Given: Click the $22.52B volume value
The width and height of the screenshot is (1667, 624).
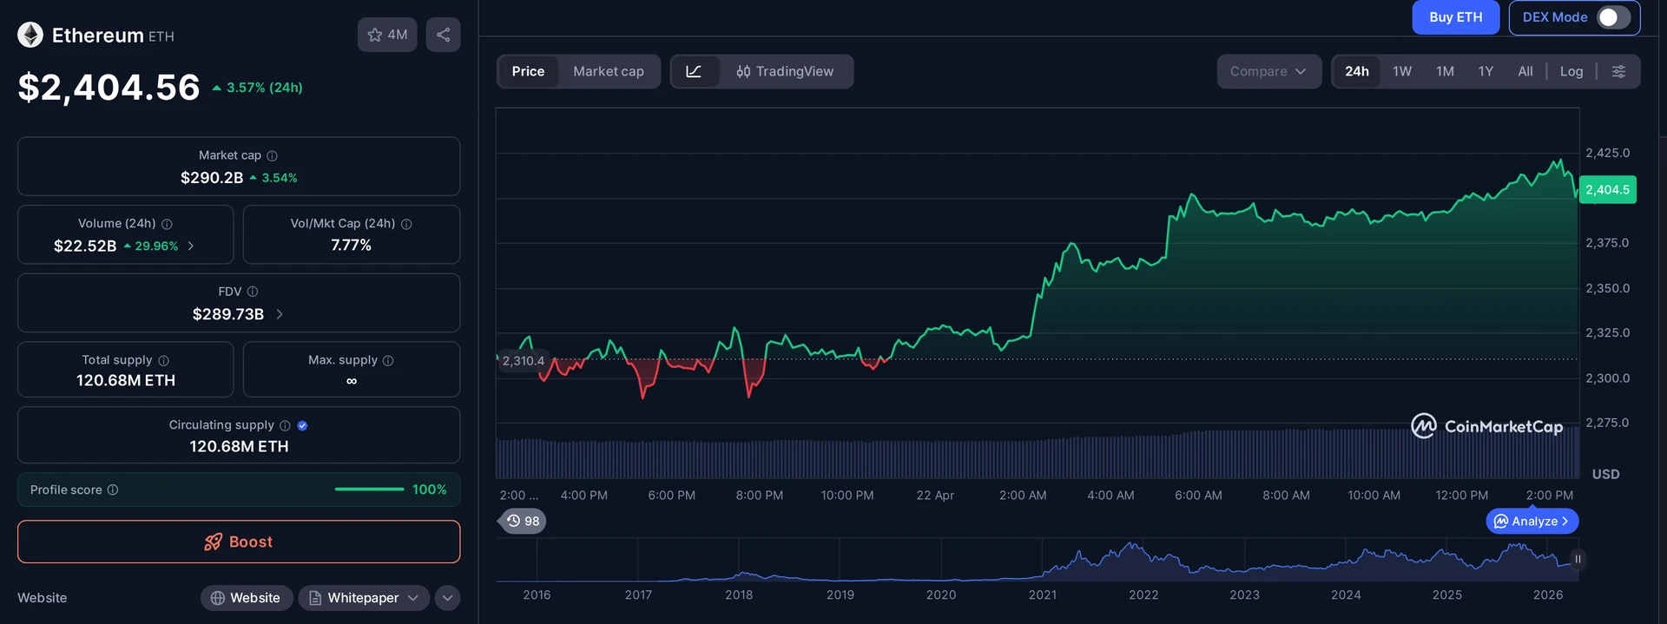Looking at the screenshot, I should point(85,246).
